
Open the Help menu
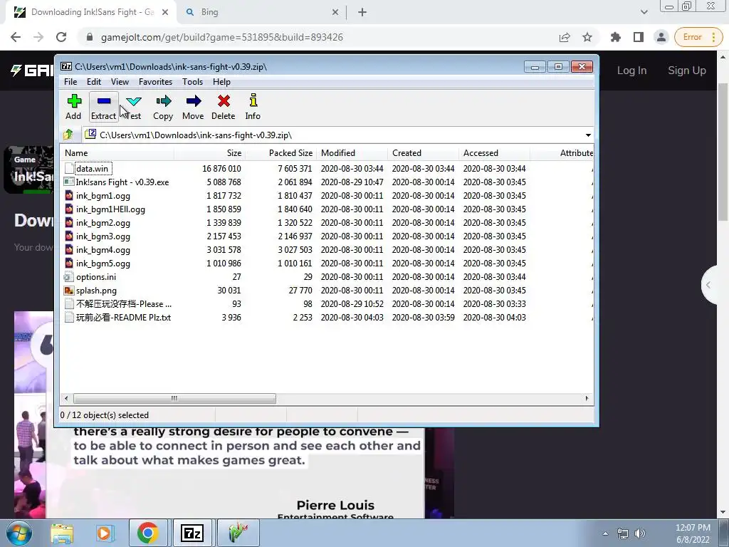222,82
